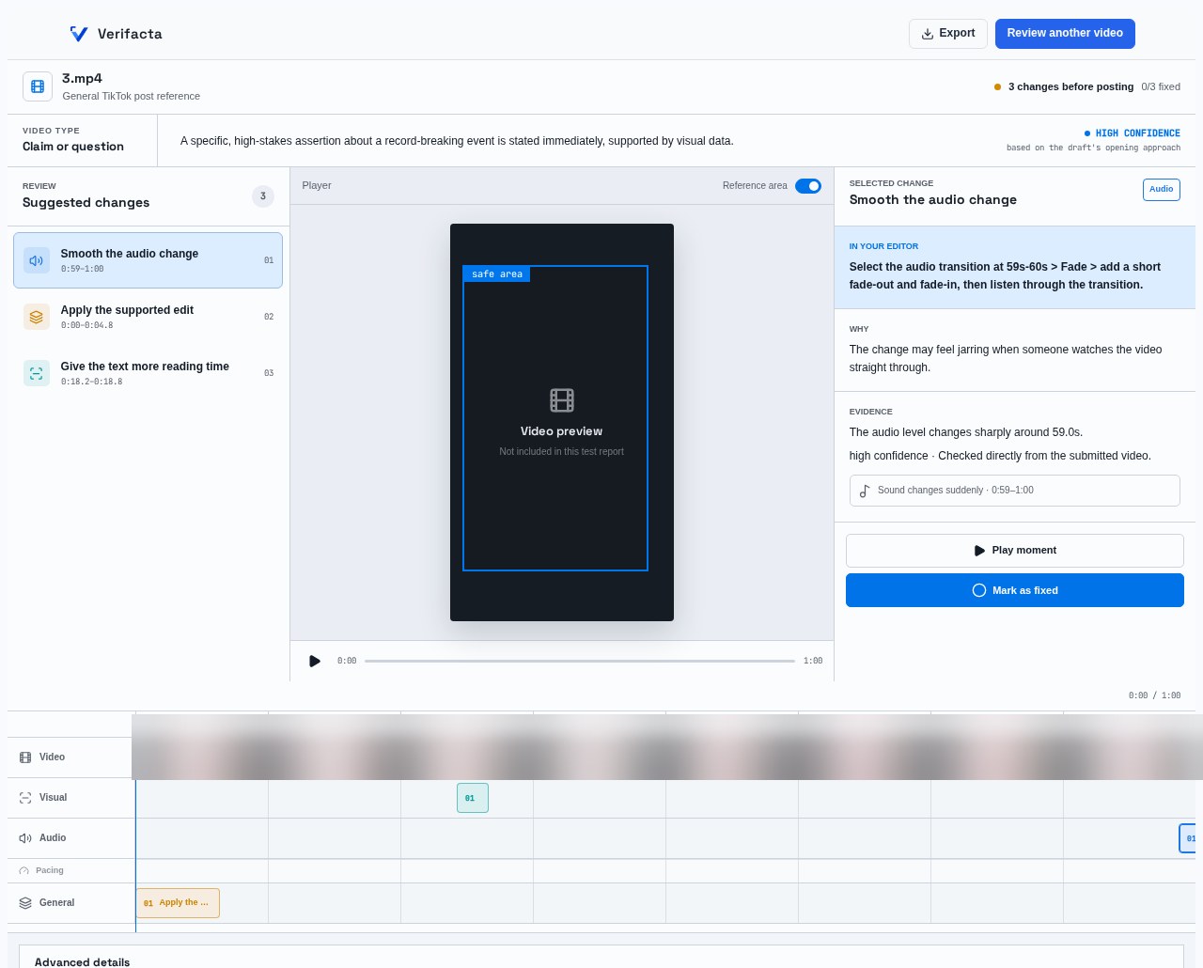Viewport: 1203px width, 968px height.
Task: Click the Visual track marker 01
Action: point(473,798)
